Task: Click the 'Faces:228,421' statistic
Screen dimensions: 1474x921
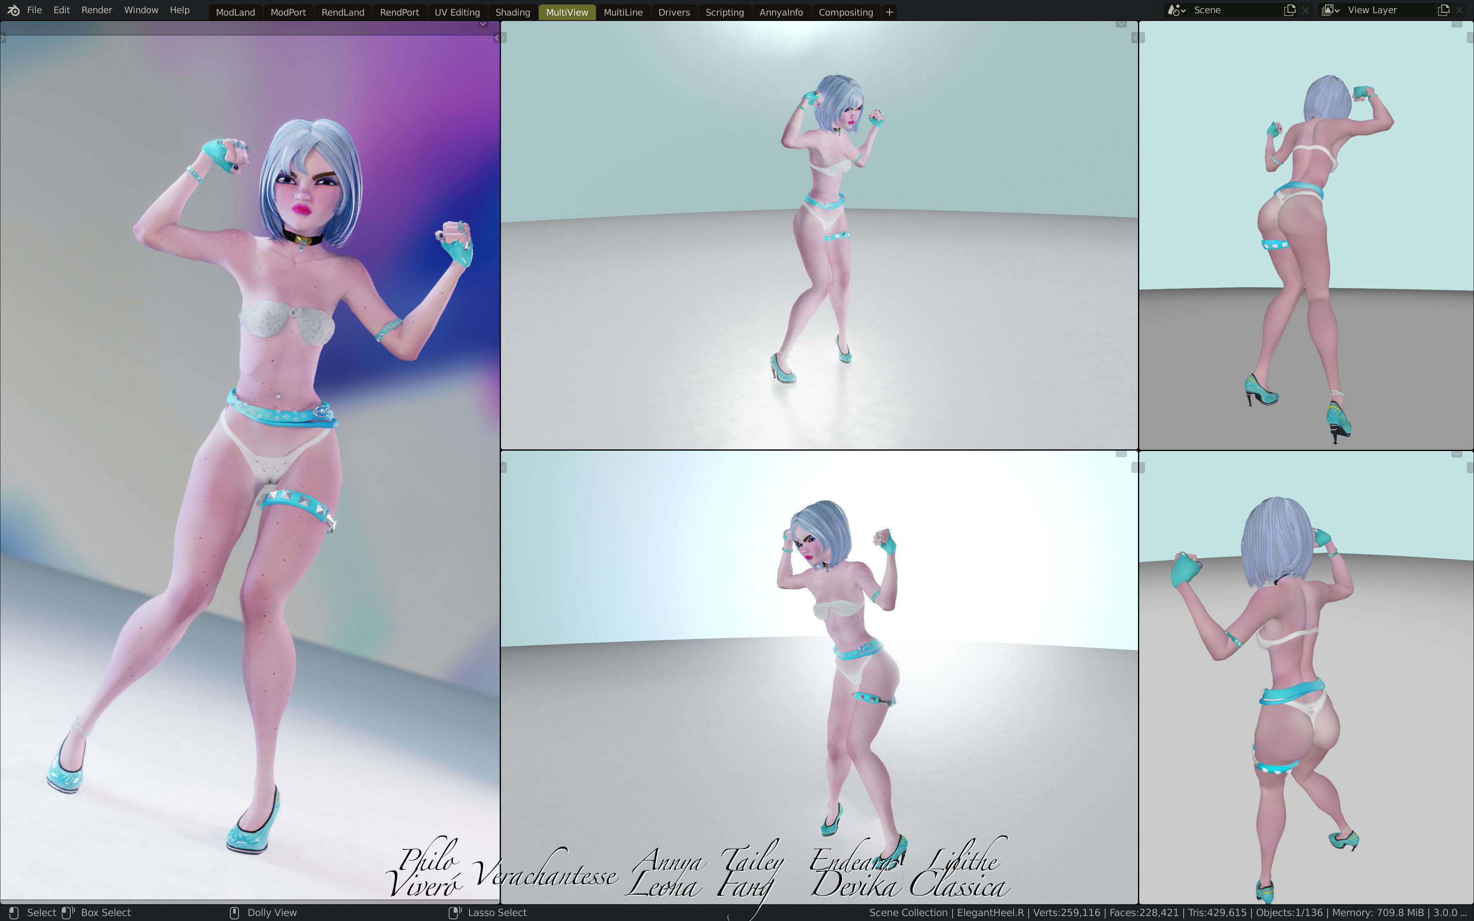Action: pos(1144,912)
